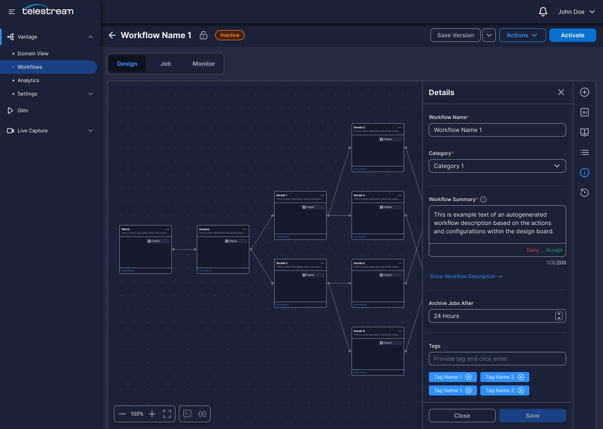Open Save Version dropdown arrow

[489, 35]
